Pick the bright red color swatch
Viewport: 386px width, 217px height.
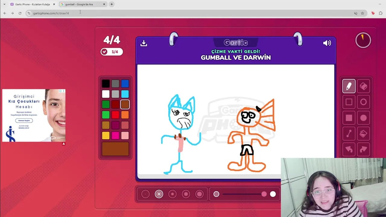pos(115,115)
